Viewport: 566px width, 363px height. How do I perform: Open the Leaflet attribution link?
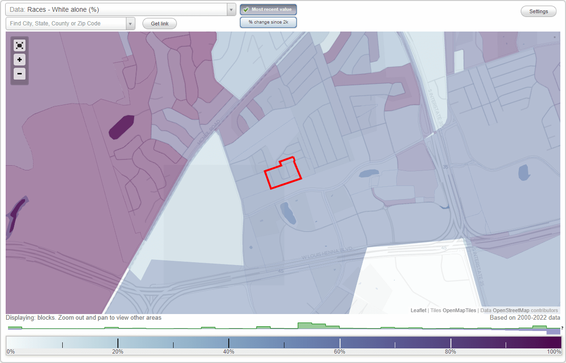418,311
